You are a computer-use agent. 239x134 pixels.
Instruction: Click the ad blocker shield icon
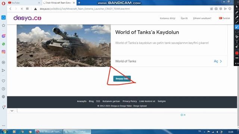[x=221, y=9]
